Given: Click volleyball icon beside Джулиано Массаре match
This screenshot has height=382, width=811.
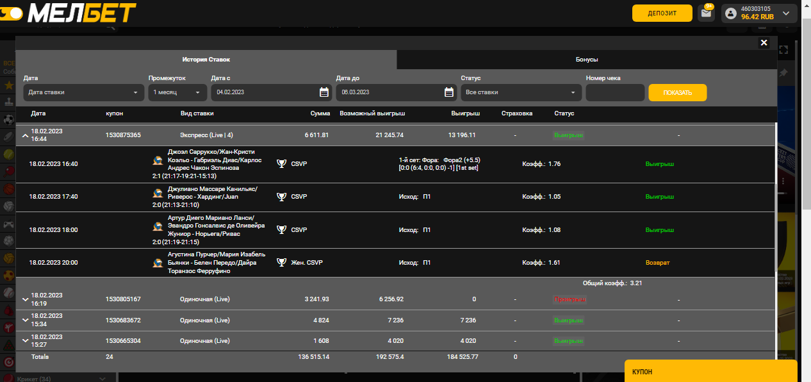Looking at the screenshot, I should point(157,193).
